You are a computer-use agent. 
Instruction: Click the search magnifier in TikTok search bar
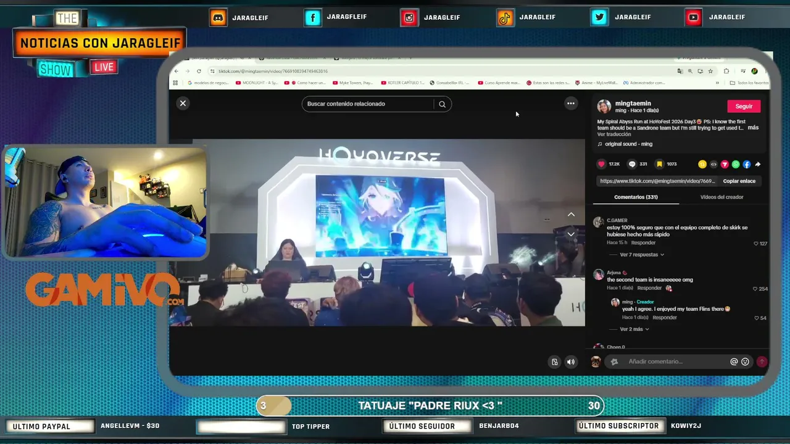pos(442,104)
